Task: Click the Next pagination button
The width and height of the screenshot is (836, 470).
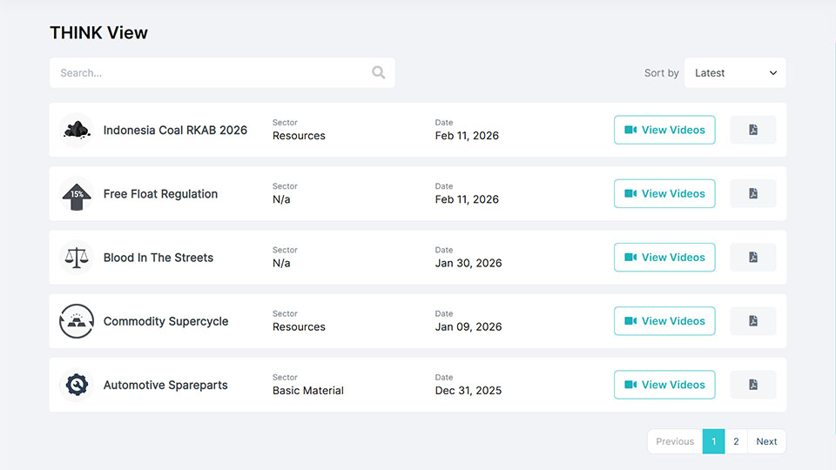Action: 766,441
